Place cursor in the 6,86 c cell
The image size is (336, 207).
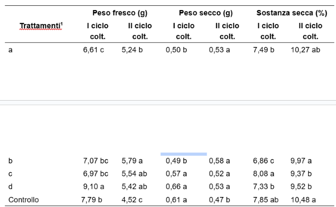[x=264, y=161]
